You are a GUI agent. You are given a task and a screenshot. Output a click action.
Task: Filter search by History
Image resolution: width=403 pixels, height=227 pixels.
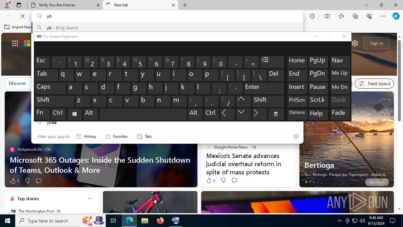(86, 137)
